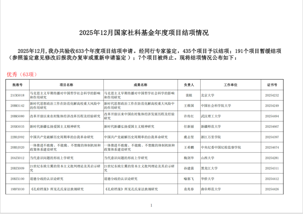Click the 成果名称 column header
This screenshot has width=303, height=214.
[x=141, y=85]
